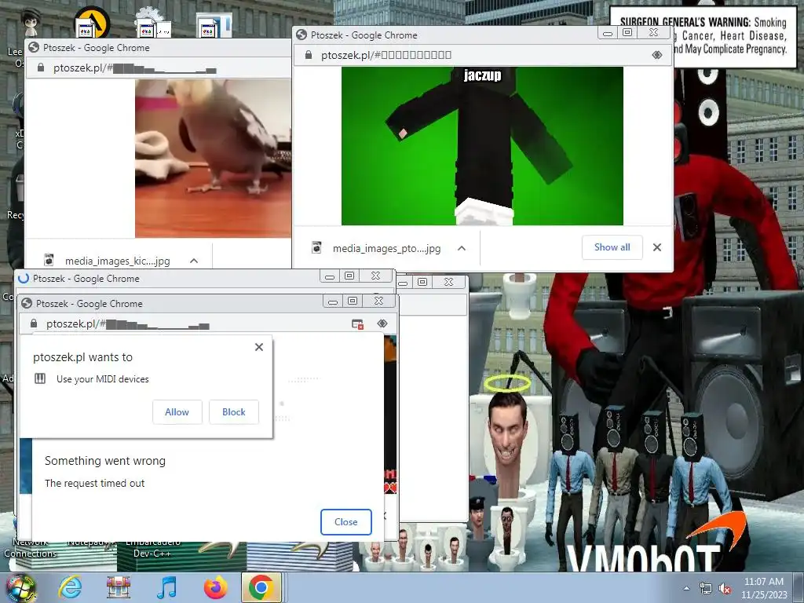
Task: Open Half-Life lambda desktop icon
Action: tap(92, 22)
